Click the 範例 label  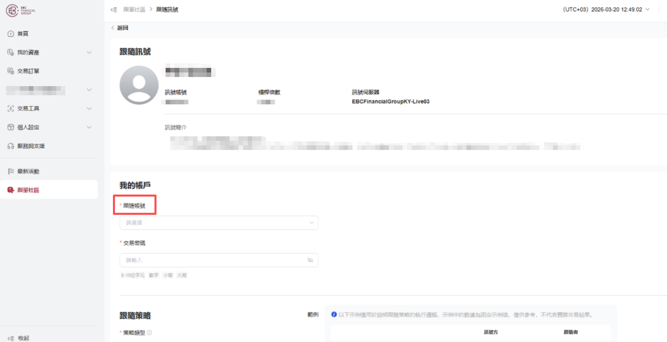point(312,315)
